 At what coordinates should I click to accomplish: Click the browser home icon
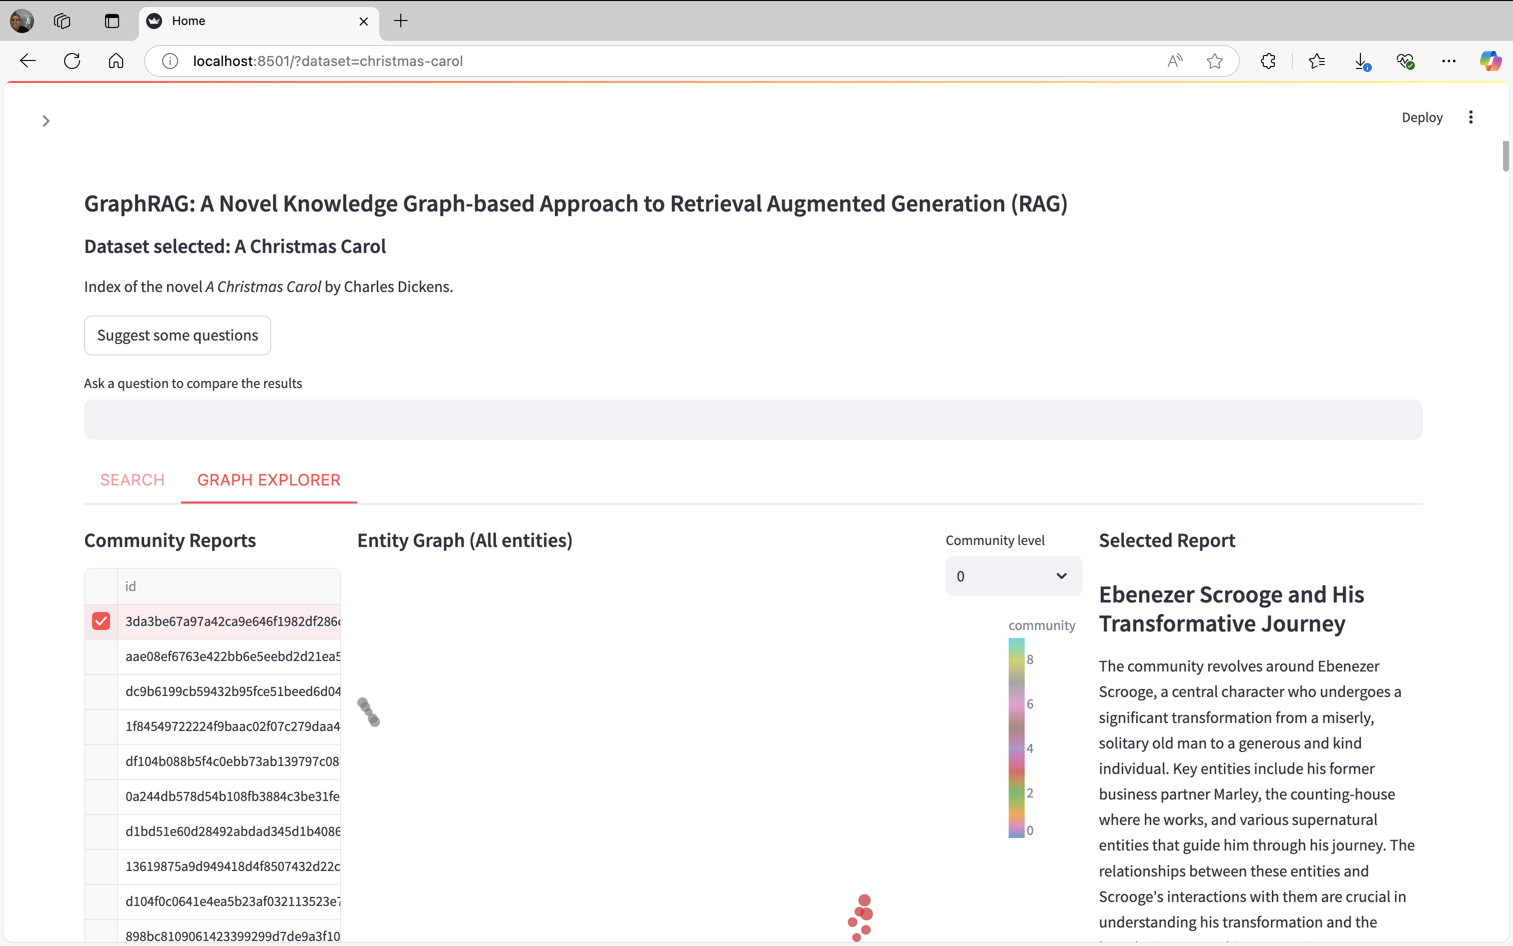coord(116,60)
